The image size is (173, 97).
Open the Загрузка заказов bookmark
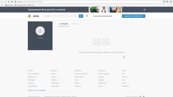[21, 5]
